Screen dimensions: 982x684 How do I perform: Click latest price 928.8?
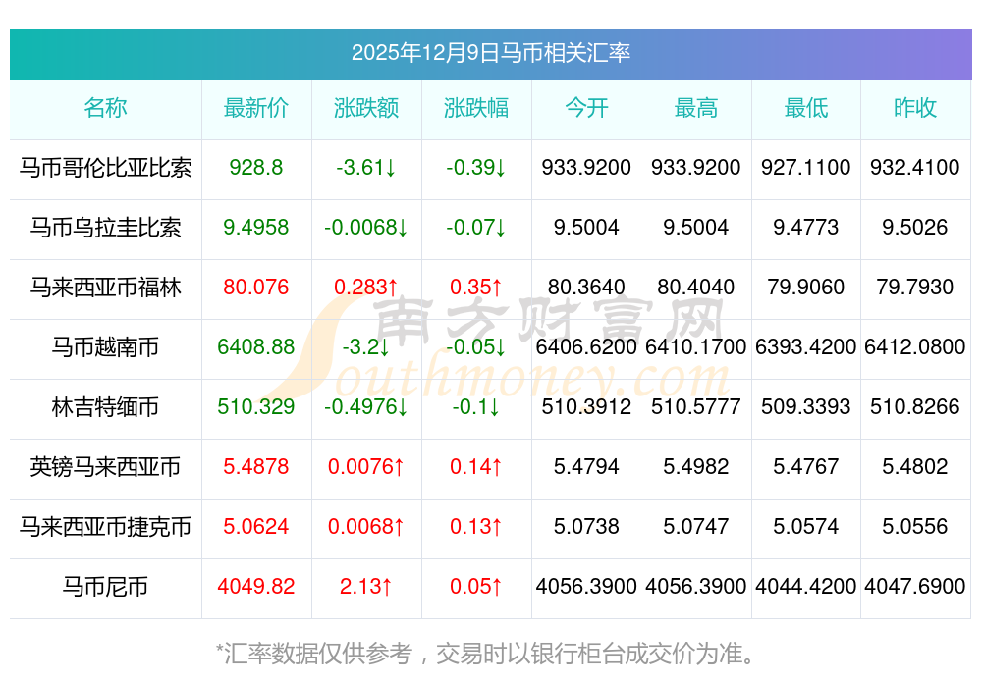point(256,168)
